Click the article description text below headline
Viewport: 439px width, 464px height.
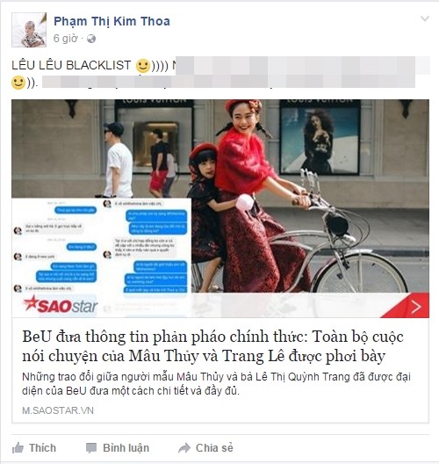[216, 384]
